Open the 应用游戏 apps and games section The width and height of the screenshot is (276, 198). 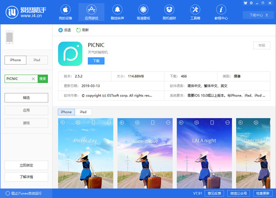point(91,12)
